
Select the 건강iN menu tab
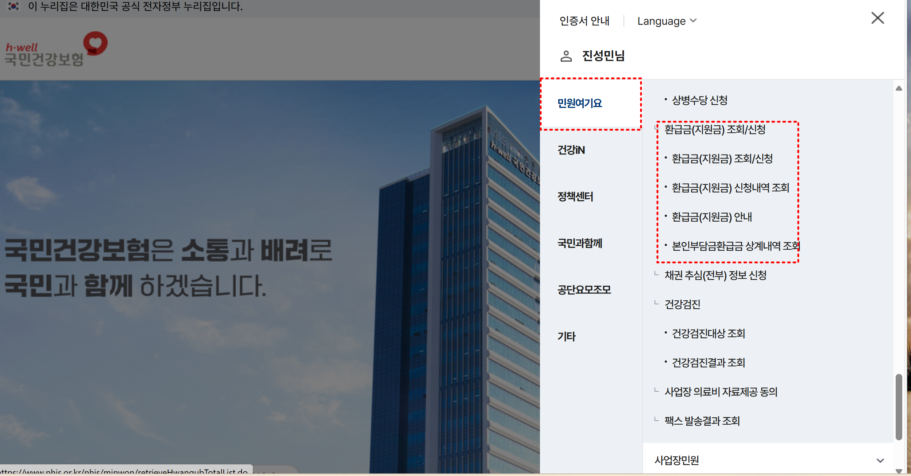571,150
